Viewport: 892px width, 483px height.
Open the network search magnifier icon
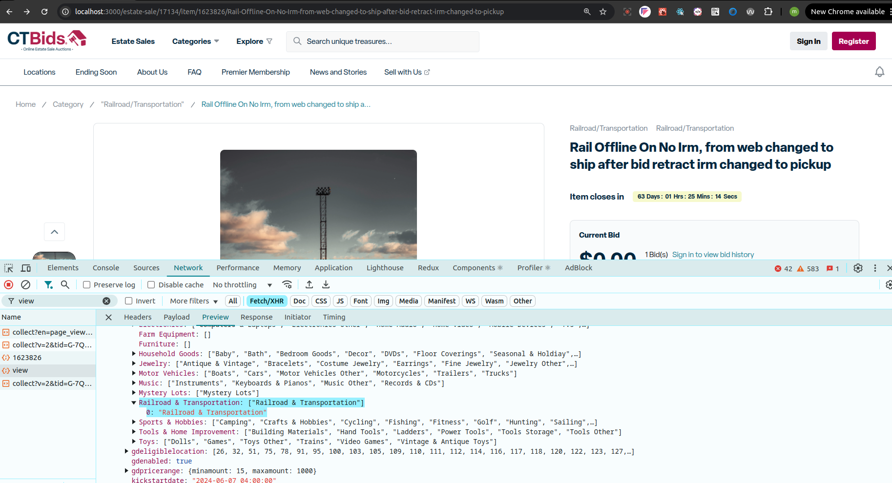pyautogui.click(x=65, y=284)
